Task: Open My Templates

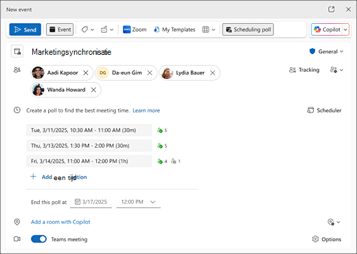Action: [174, 29]
